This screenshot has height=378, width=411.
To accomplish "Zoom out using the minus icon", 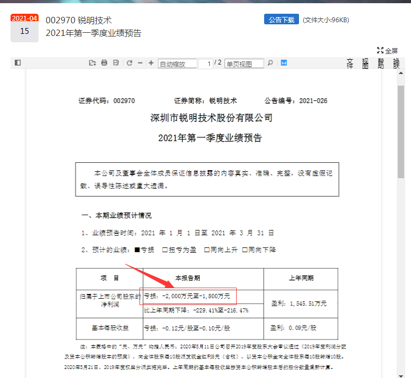I will (140, 63).
